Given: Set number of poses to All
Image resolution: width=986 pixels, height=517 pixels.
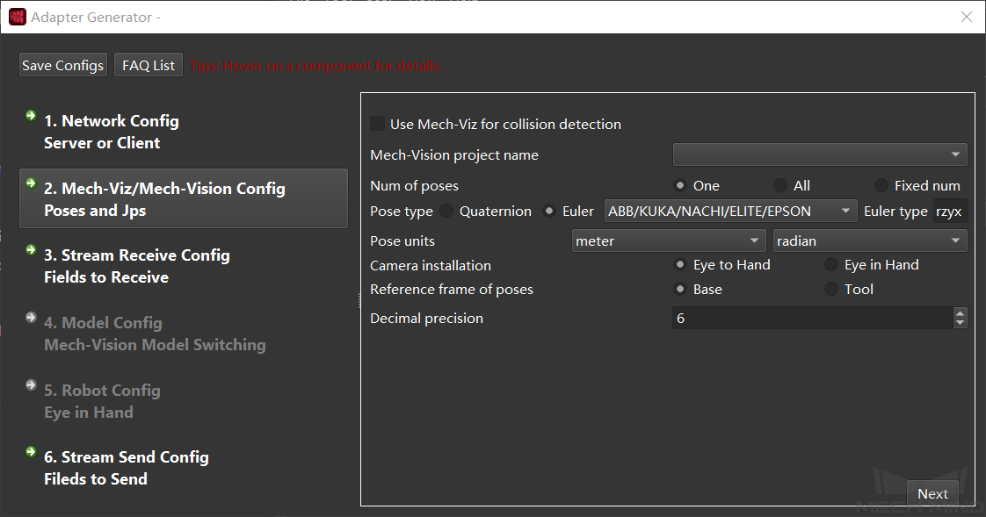Looking at the screenshot, I should [780, 185].
